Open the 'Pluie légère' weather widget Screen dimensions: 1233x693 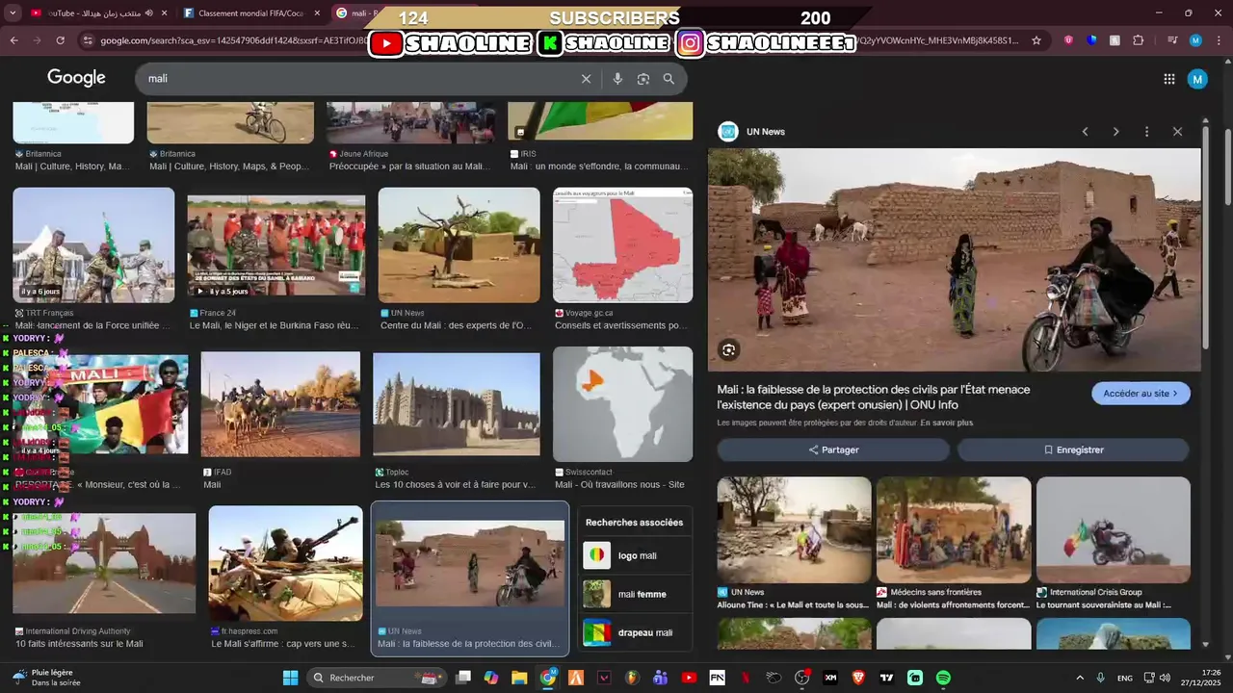pyautogui.click(x=48, y=678)
